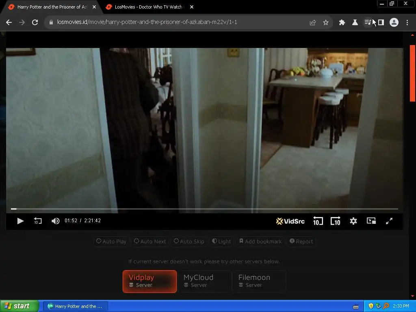Viewport: 416px width, 312px height.
Task: Open the Extensions puzzle menu
Action: pyautogui.click(x=342, y=23)
